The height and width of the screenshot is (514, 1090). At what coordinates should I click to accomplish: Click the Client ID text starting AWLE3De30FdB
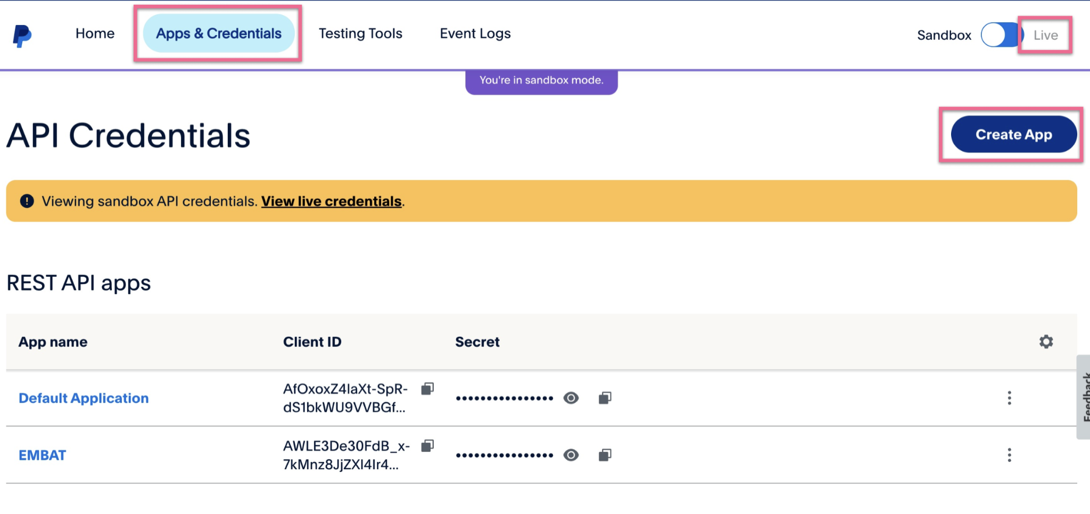[x=346, y=455]
